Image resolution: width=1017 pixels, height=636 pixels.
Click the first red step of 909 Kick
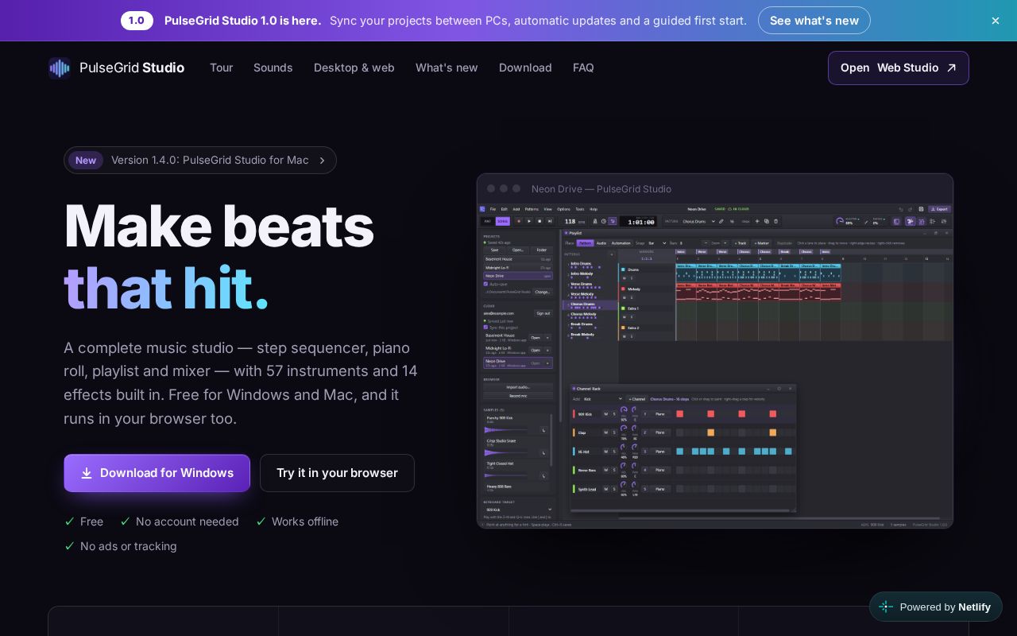(x=679, y=414)
